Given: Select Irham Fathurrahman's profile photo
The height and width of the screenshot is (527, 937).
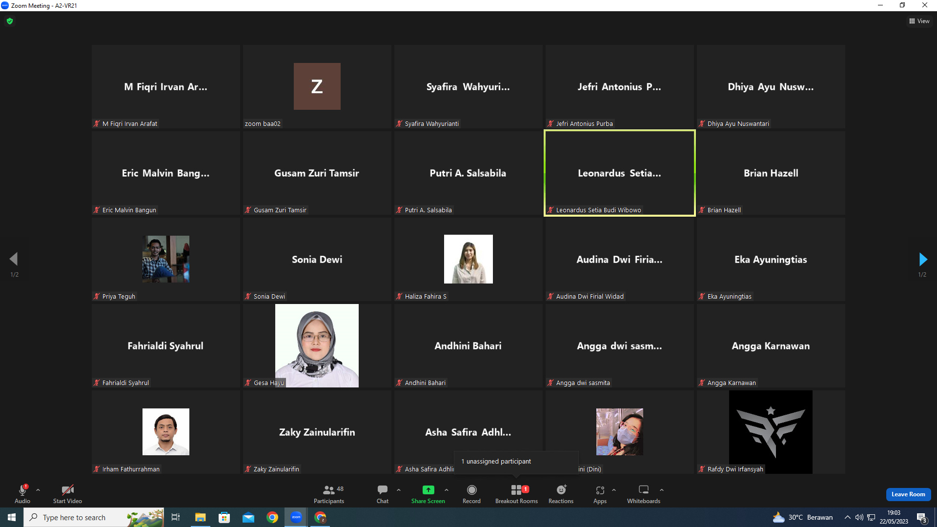Looking at the screenshot, I should pyautogui.click(x=166, y=432).
